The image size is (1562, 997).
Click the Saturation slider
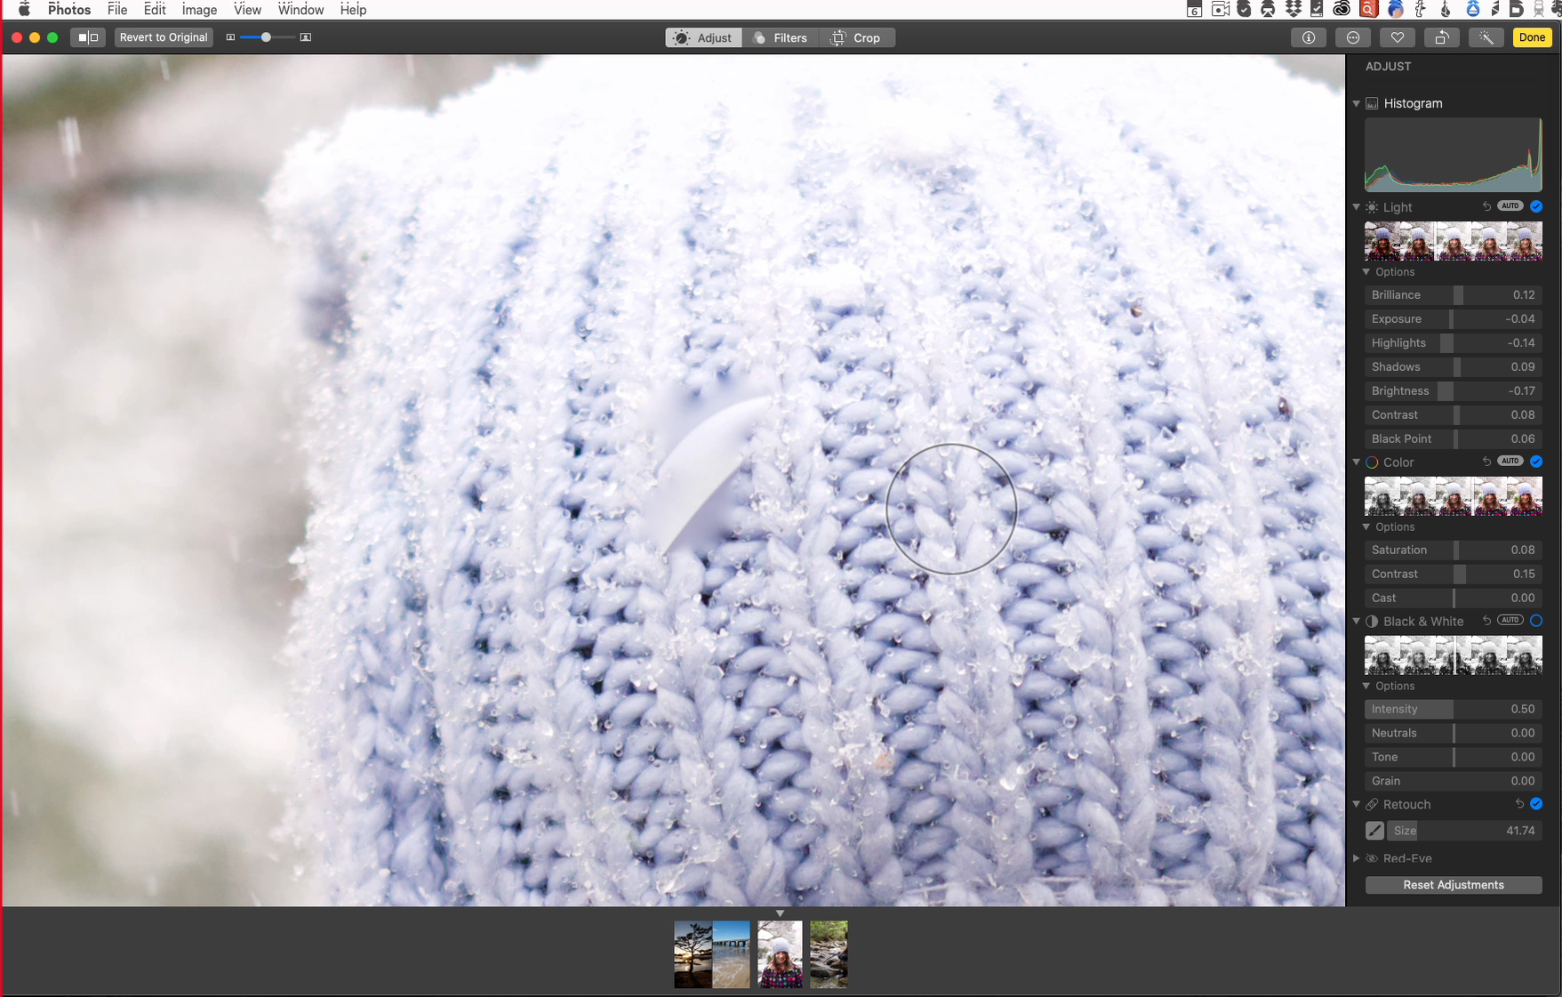tap(1454, 551)
